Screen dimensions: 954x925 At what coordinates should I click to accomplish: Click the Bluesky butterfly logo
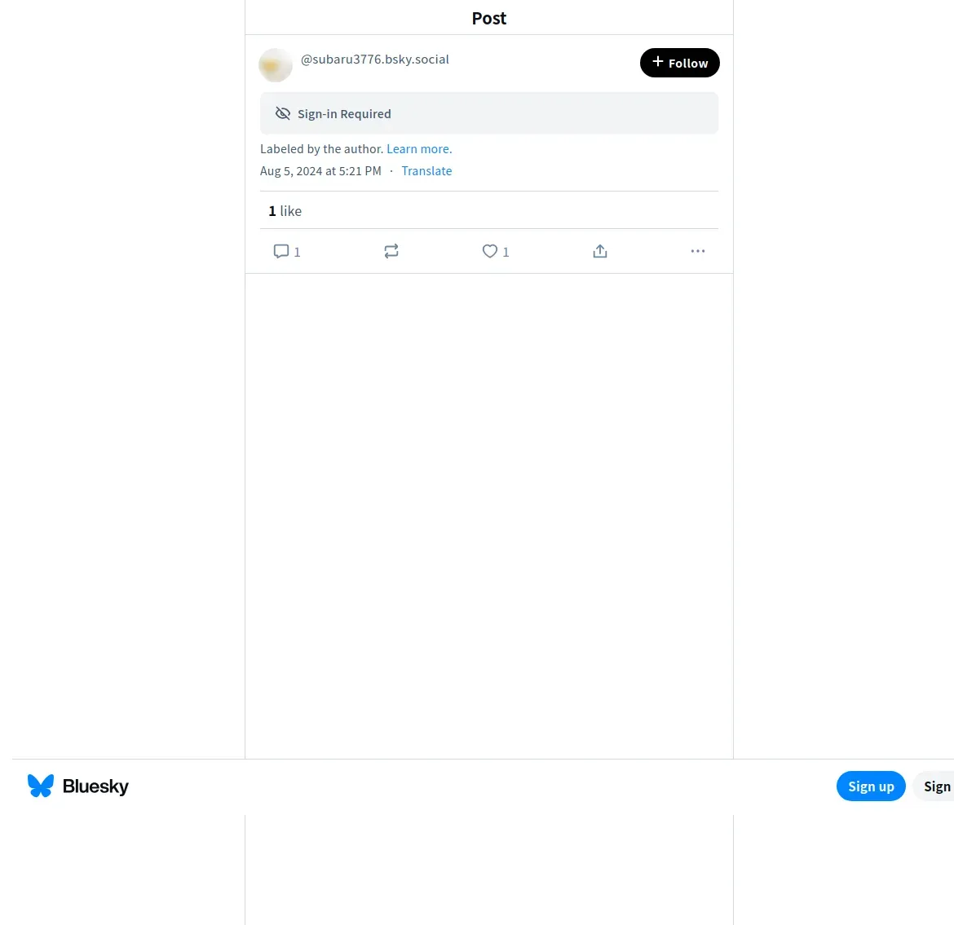(41, 786)
